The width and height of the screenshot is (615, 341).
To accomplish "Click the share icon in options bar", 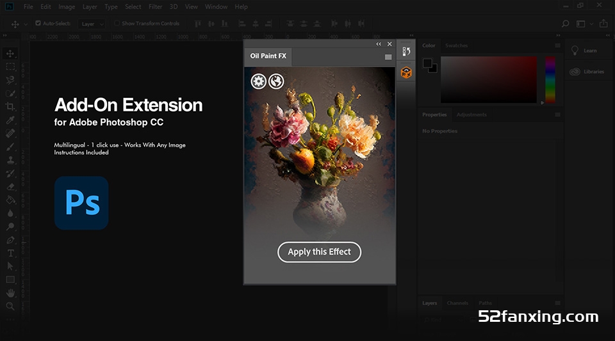I will [x=603, y=24].
